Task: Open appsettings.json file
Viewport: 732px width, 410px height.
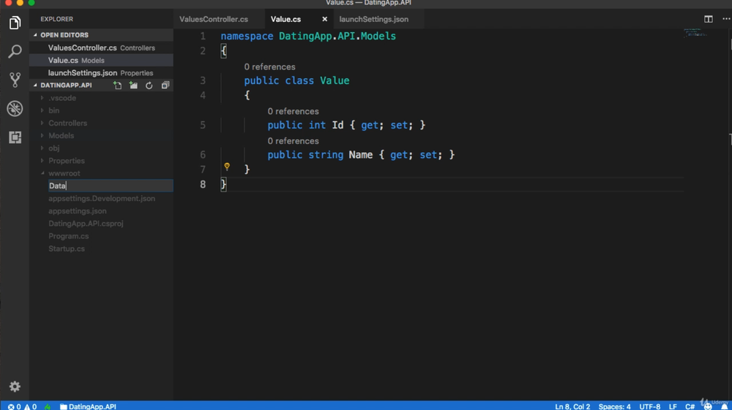Action: (78, 211)
